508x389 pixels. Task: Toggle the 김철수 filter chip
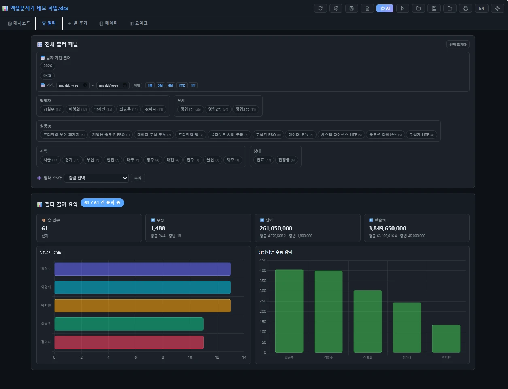52,109
